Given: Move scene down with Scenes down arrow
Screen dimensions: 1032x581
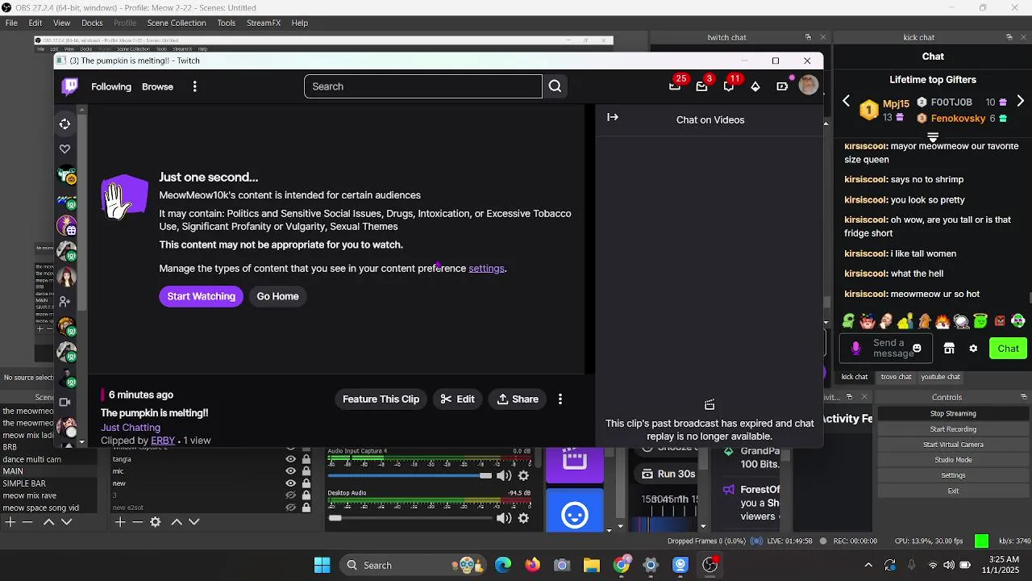Looking at the screenshot, I should pos(67,522).
